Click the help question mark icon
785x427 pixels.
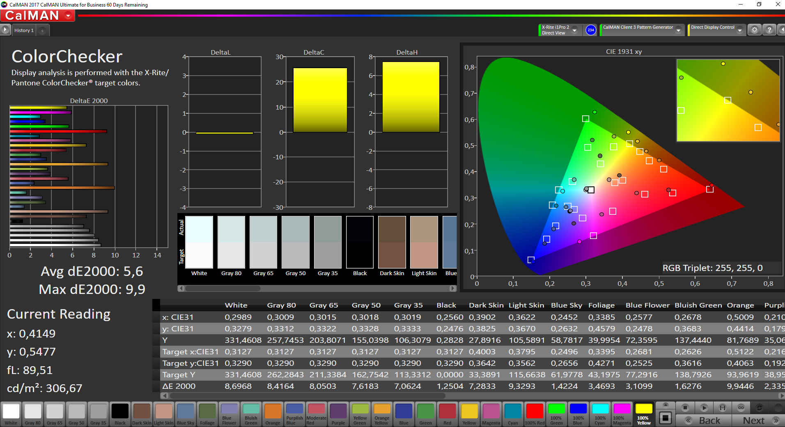tap(769, 30)
